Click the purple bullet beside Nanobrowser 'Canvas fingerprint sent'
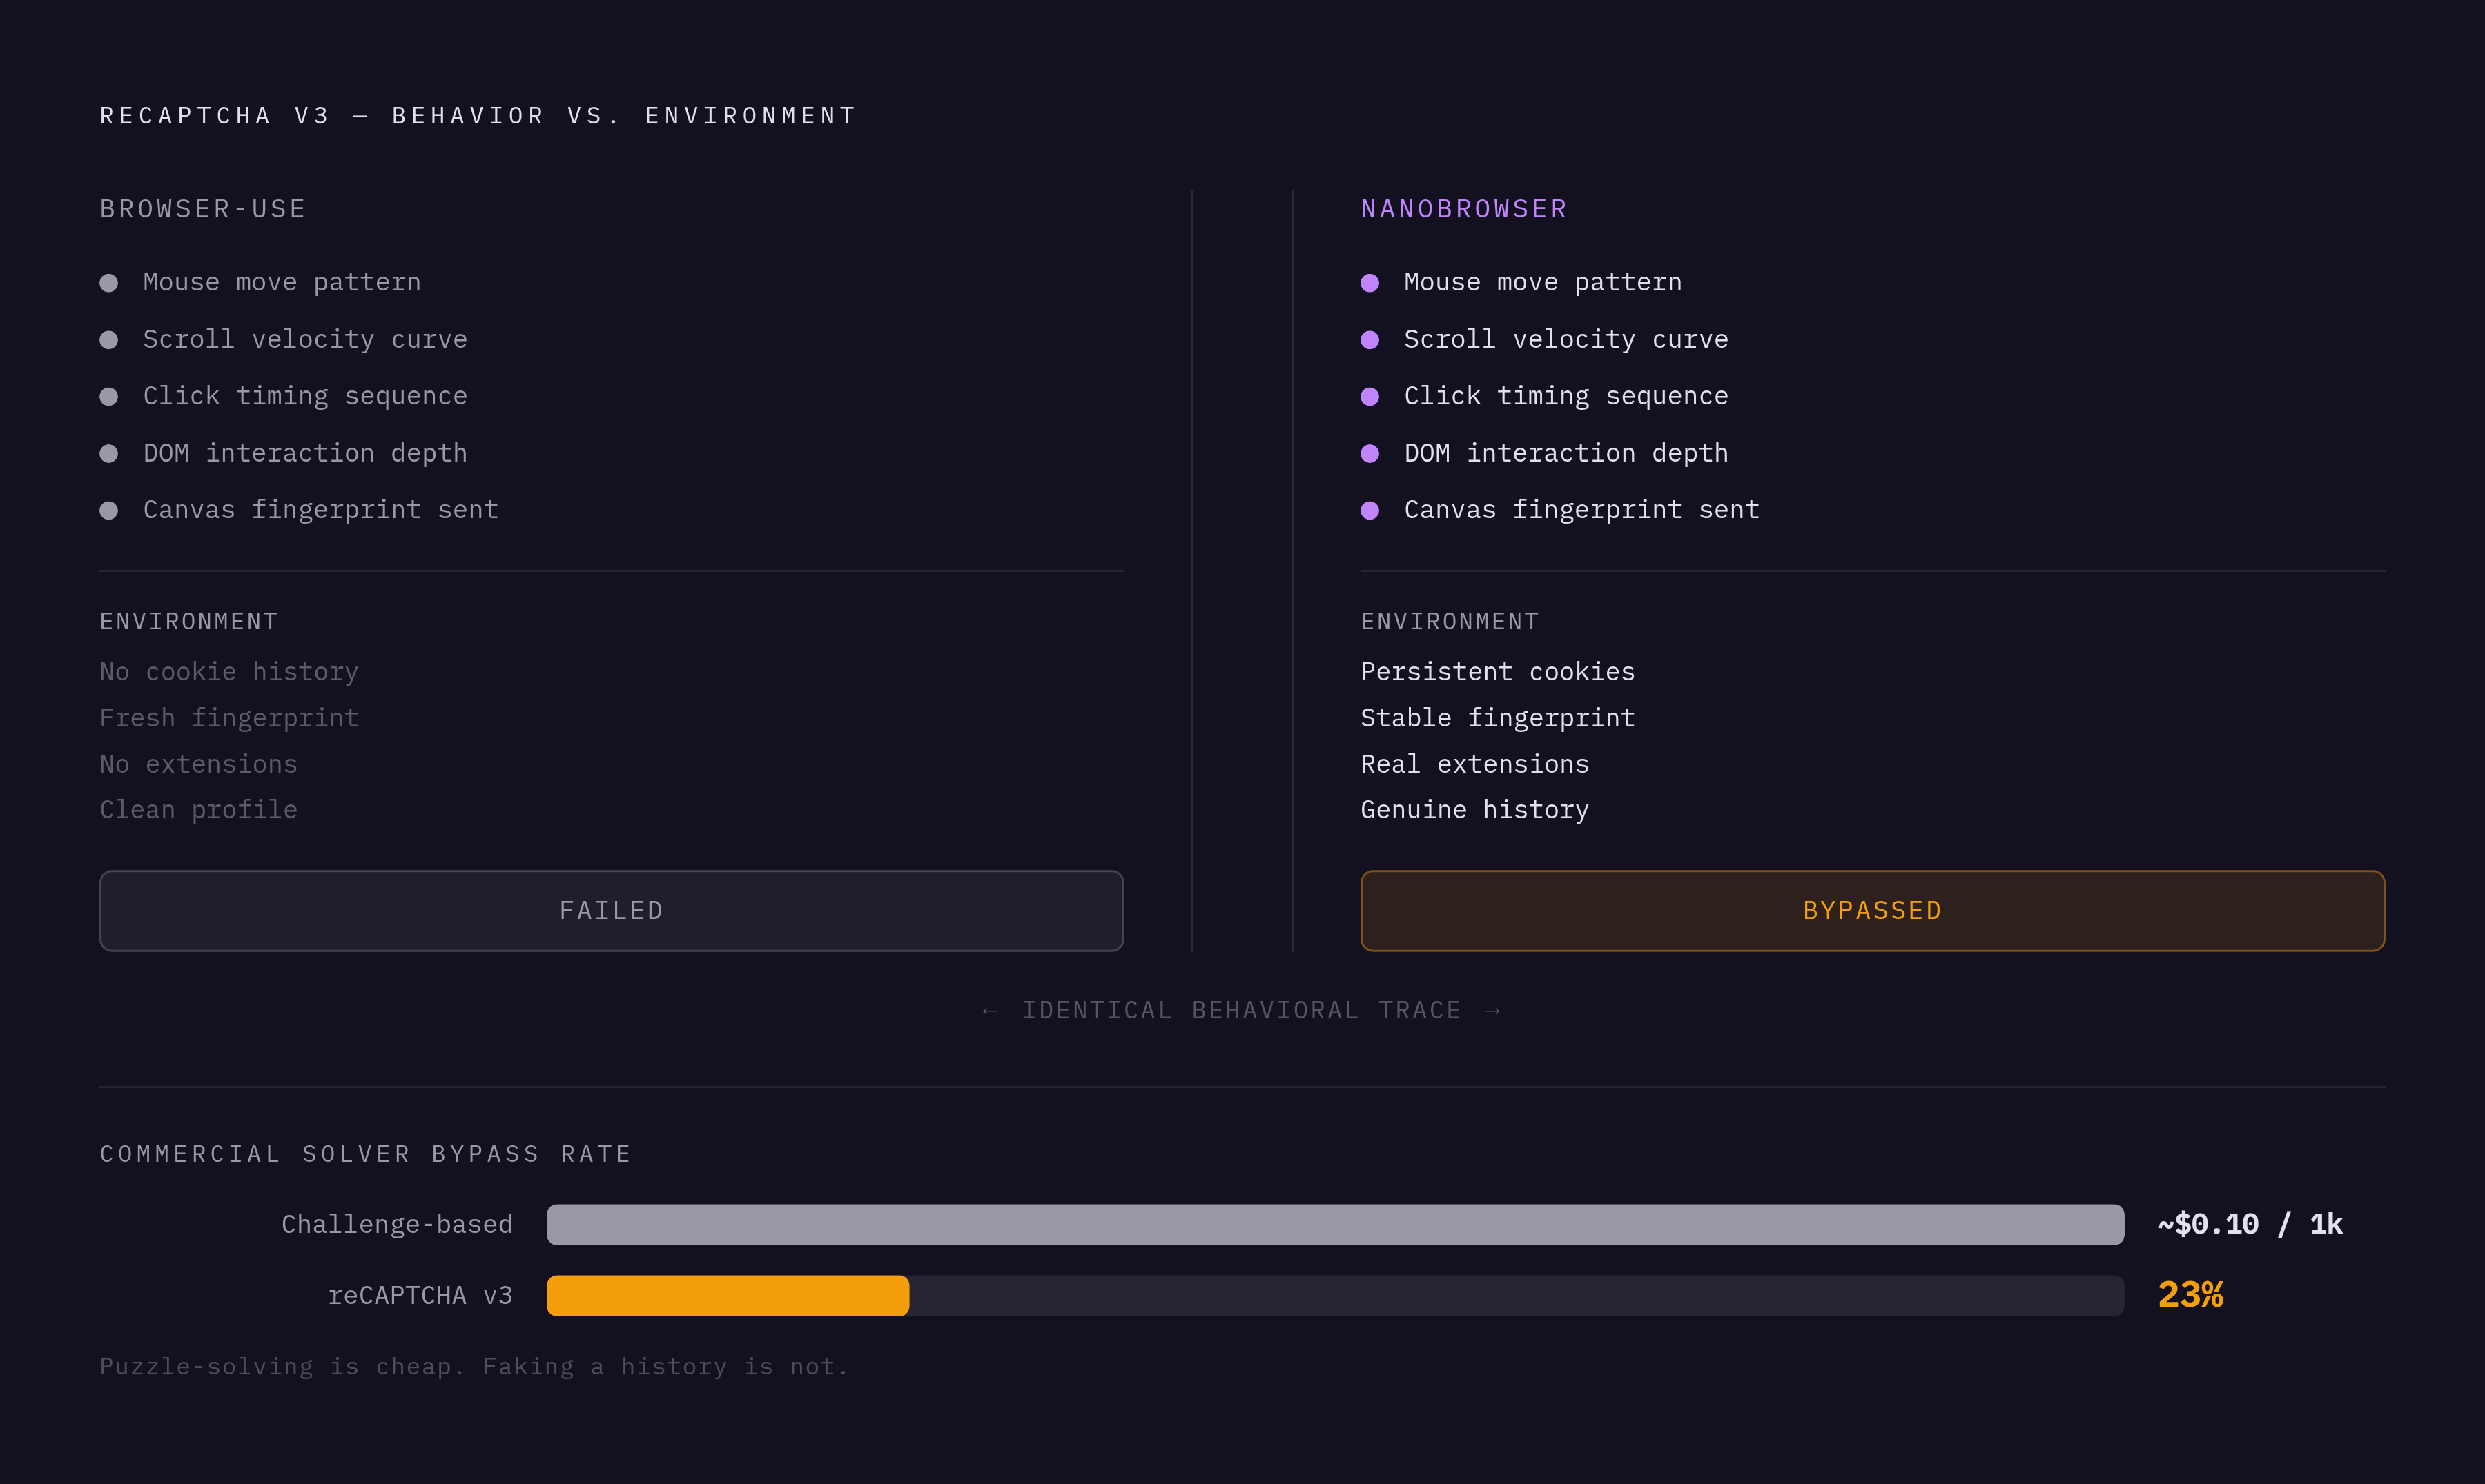The height and width of the screenshot is (1484, 2485). 1370,511
